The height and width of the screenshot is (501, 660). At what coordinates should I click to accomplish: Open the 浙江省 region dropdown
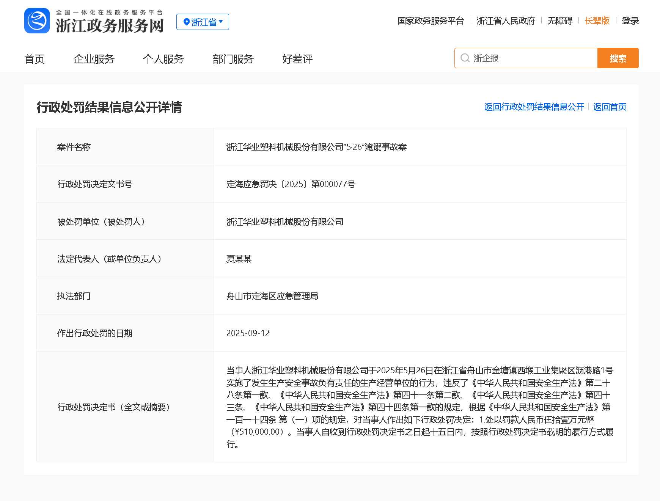tap(203, 22)
